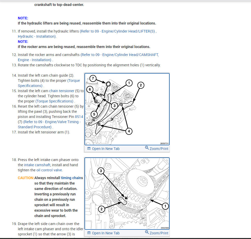Click Tensioner Pin 8514 link
The image size is (251, 239).
click(79, 117)
